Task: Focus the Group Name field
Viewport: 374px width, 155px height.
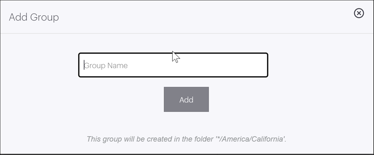Action: click(173, 65)
